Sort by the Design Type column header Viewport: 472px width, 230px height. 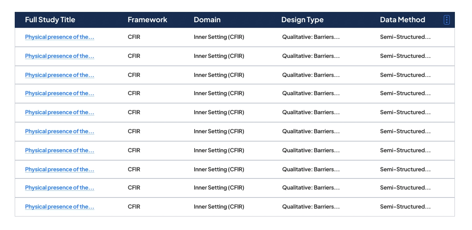click(302, 19)
